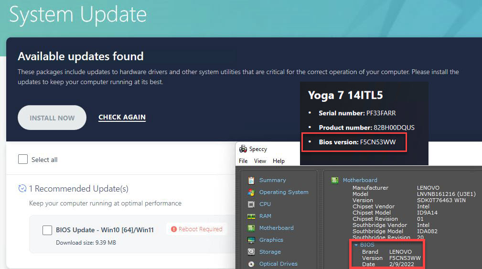Image resolution: width=482 pixels, height=269 pixels.
Task: Click the 1 Recommended Update(s) heading
Action: [x=79, y=189]
